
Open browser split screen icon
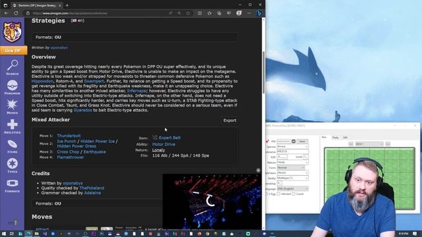(x=200, y=13)
